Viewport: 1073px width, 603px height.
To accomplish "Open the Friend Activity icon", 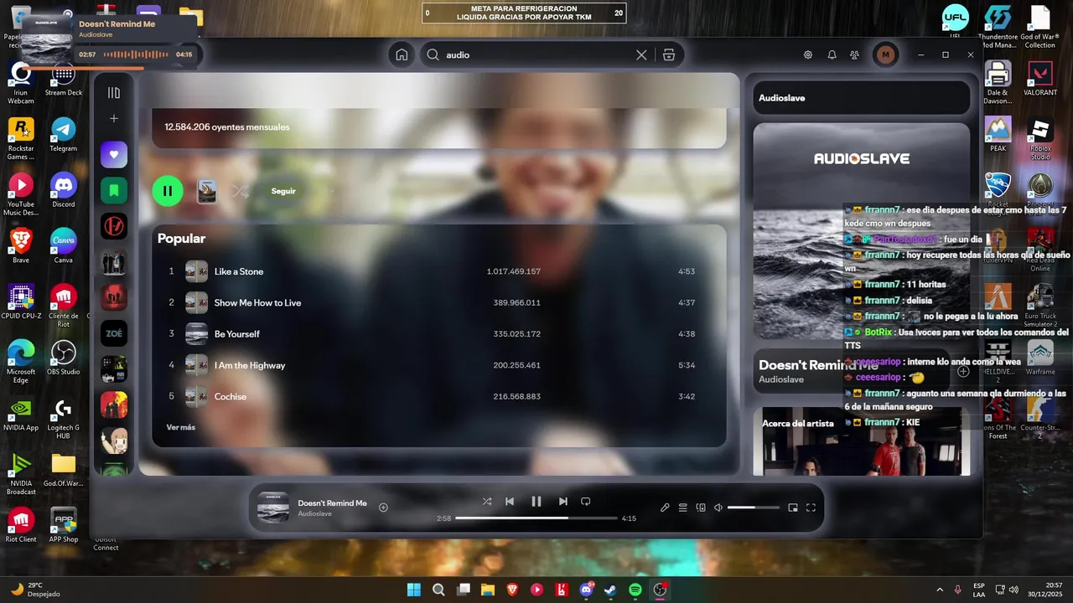I will click(x=854, y=54).
